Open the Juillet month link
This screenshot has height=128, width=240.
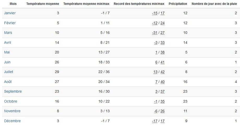tap(9, 72)
